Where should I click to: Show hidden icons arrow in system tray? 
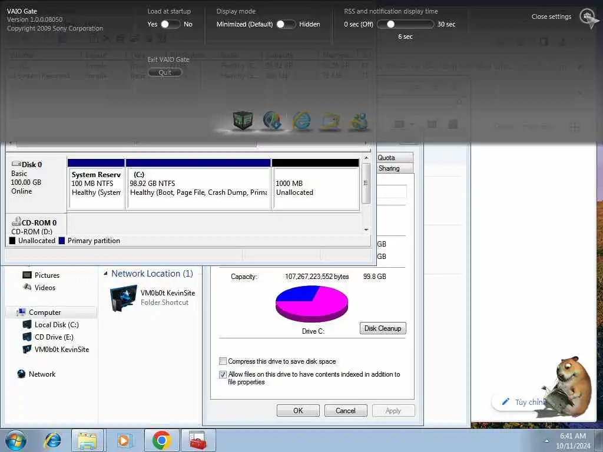coord(546,441)
